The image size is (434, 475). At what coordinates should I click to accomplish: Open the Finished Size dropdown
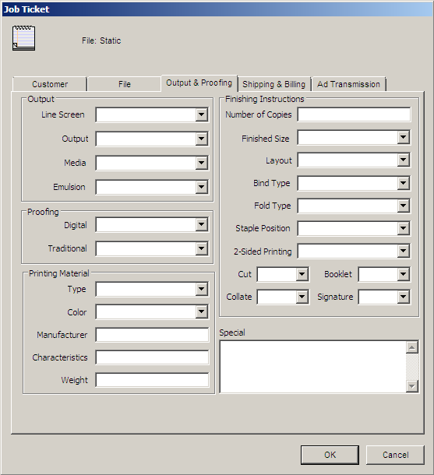click(403, 138)
